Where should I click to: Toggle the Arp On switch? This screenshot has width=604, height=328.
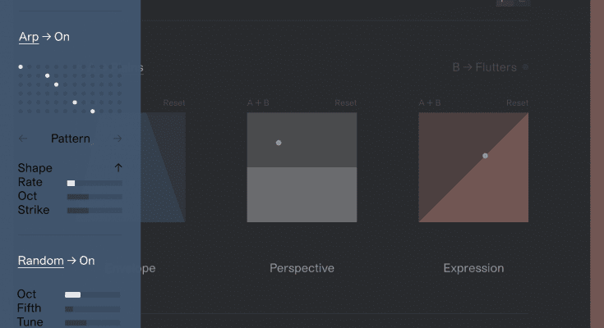(x=62, y=37)
